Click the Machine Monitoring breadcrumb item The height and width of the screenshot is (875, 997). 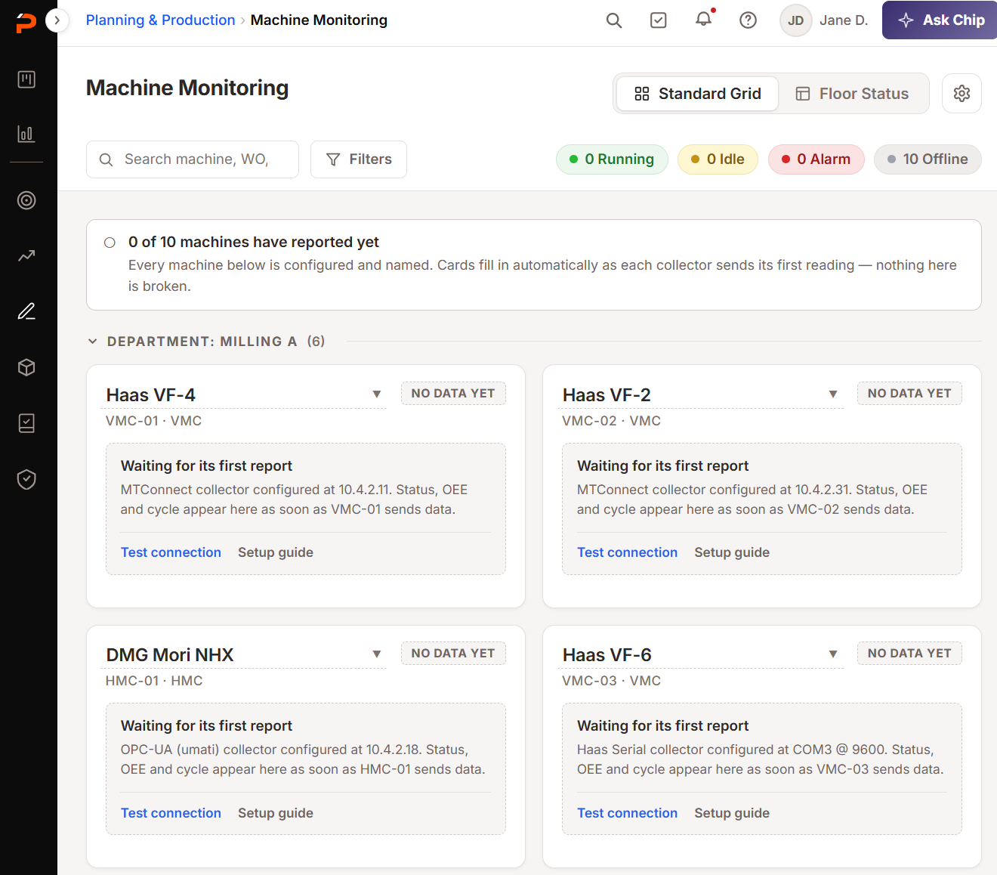coord(319,20)
